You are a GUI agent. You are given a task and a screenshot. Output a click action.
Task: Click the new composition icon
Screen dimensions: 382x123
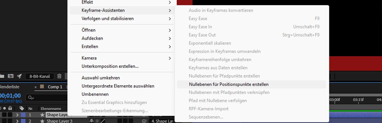point(11,76)
